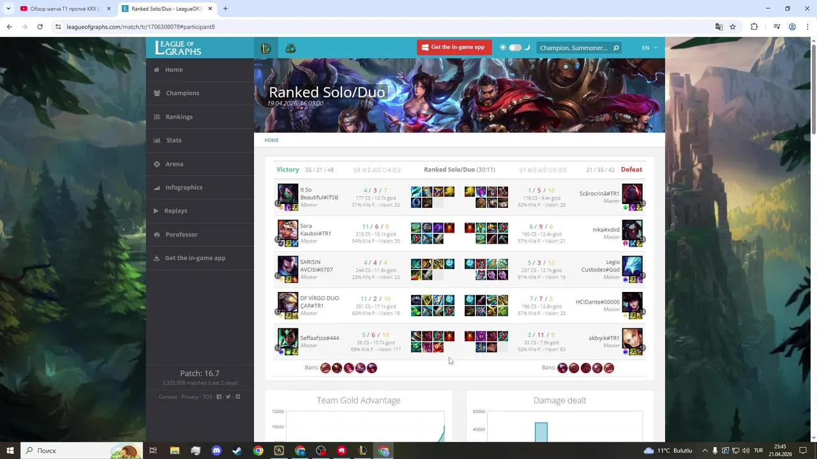Viewport: 817px width, 459px height.
Task: Open Legio Custodes#God summoner profile
Action: [600, 266]
